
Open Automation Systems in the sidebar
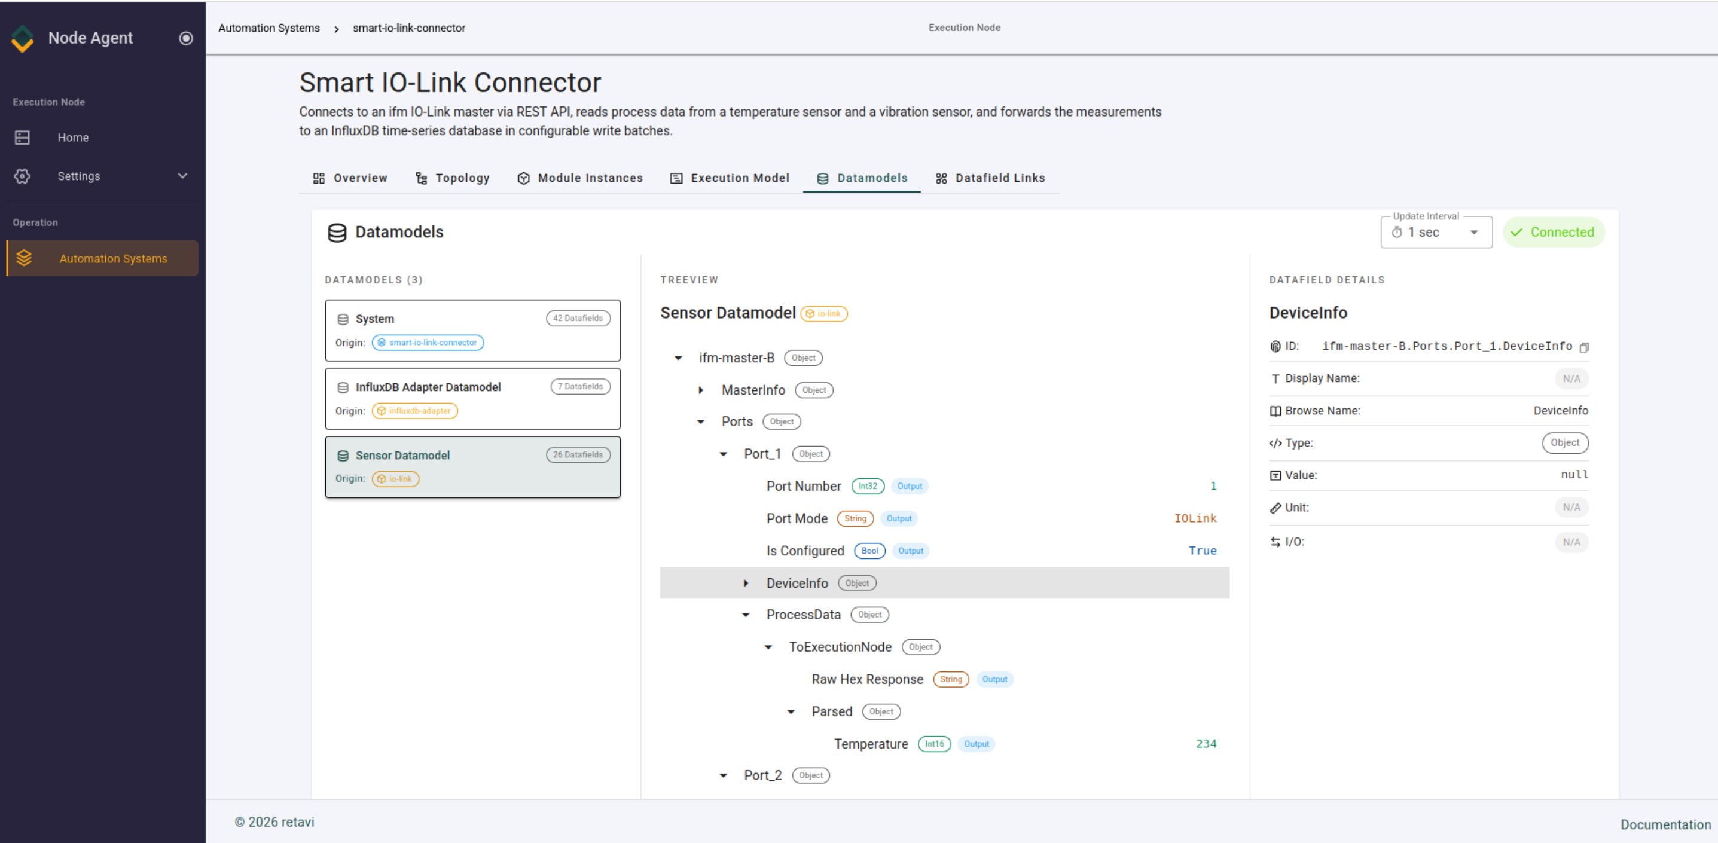pyautogui.click(x=102, y=258)
